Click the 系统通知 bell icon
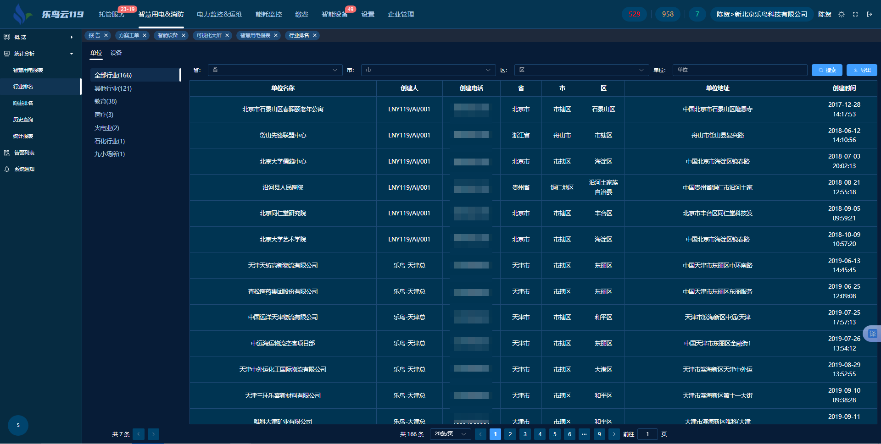The image size is (881, 444). click(7, 169)
